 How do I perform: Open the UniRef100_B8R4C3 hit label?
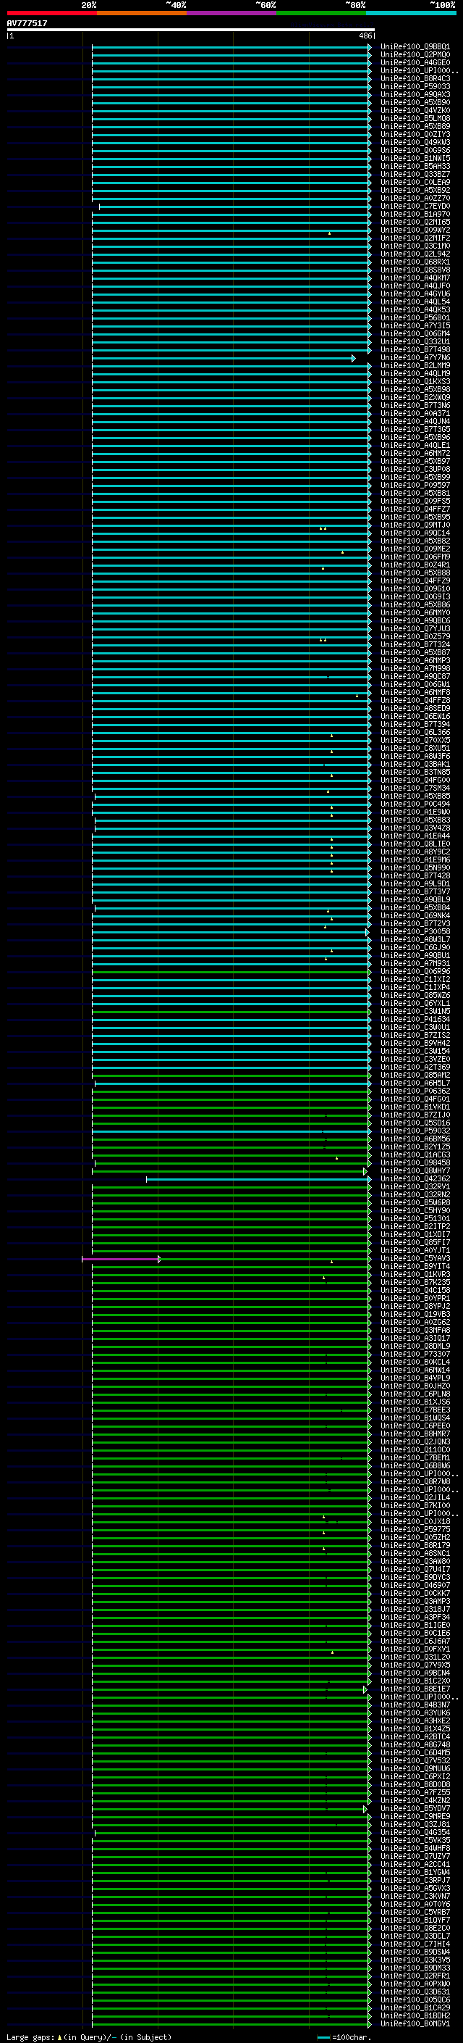pos(415,78)
